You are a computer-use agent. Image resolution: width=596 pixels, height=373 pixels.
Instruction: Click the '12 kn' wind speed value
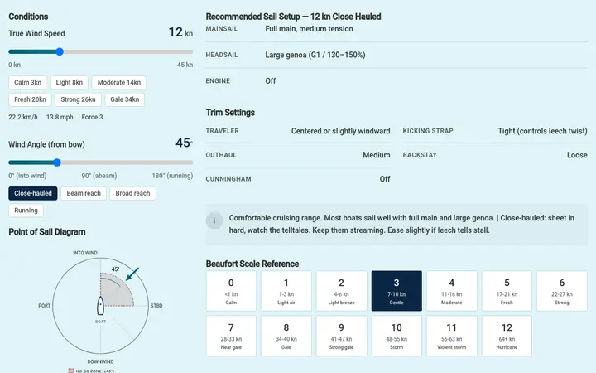pos(180,32)
